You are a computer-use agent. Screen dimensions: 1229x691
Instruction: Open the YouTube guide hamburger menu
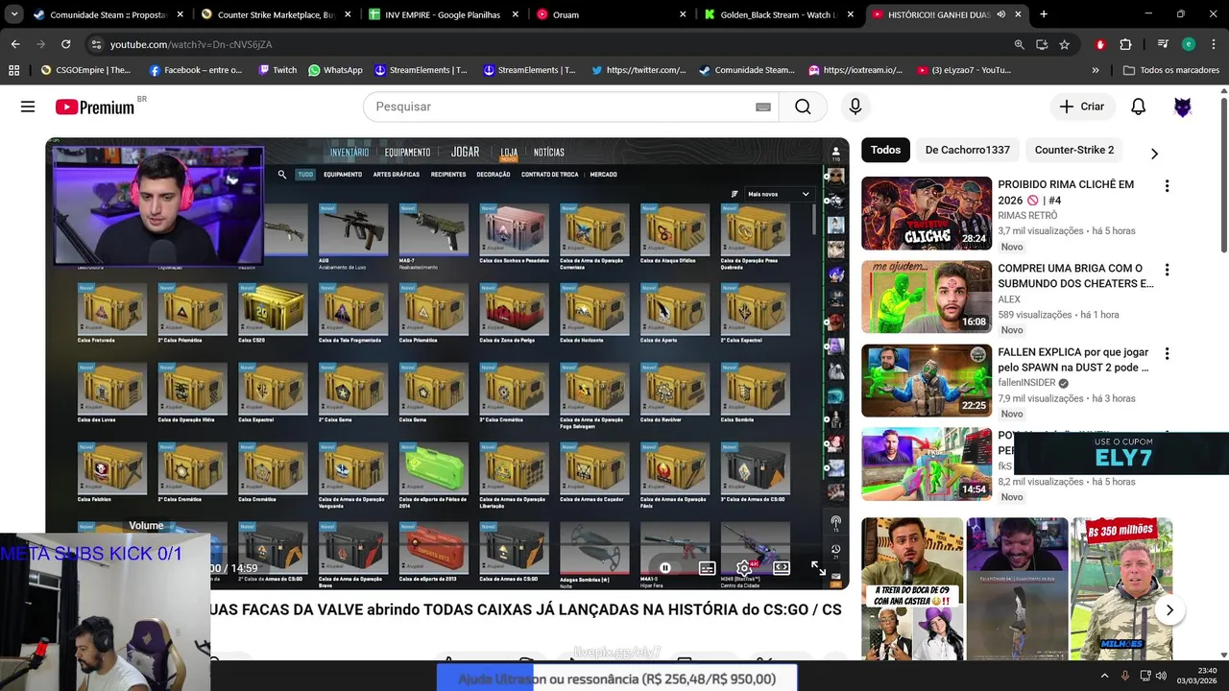coord(28,107)
